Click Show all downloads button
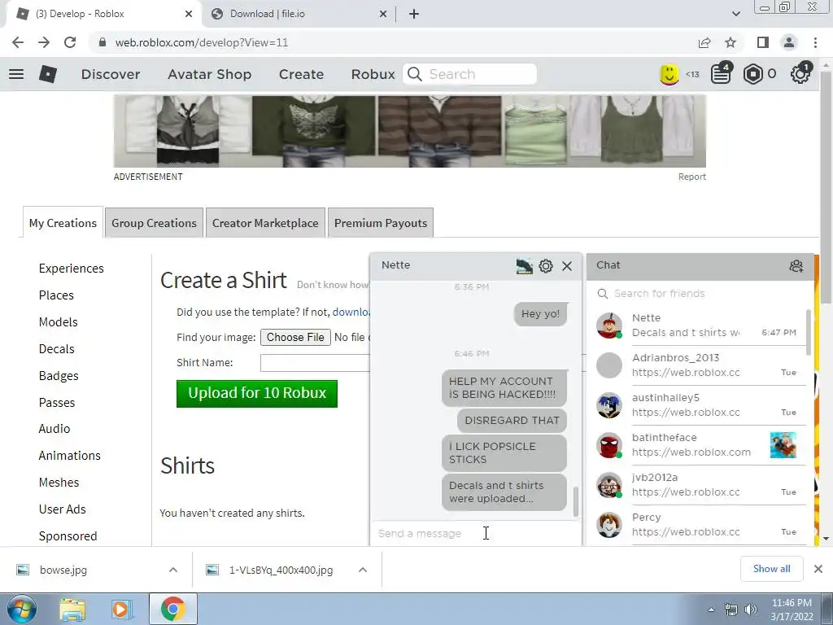Screen dimensions: 833x625 click(x=771, y=569)
